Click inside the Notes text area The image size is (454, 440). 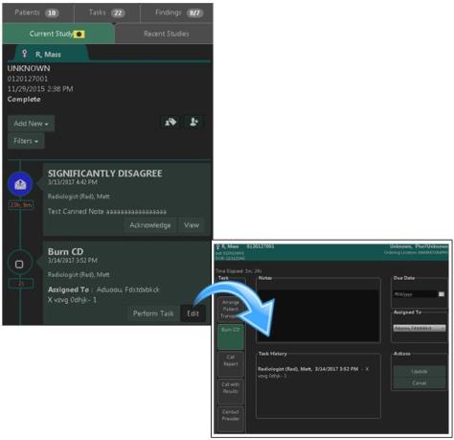(318, 315)
